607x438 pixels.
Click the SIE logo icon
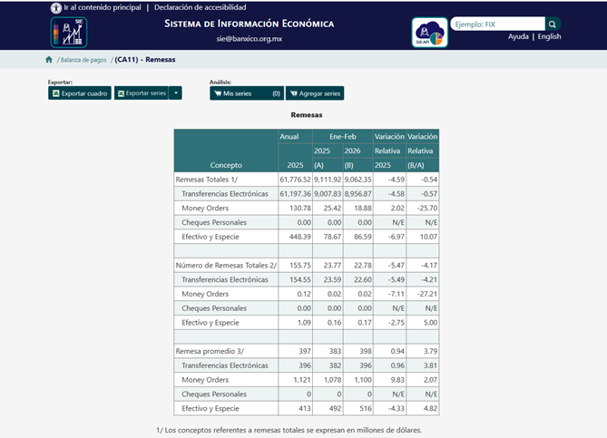(x=69, y=32)
